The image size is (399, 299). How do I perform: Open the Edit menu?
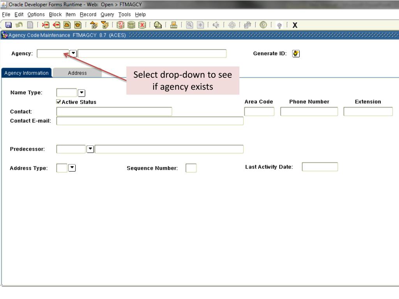pos(19,14)
